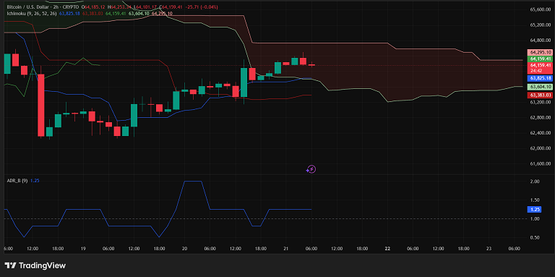Image resolution: width=555 pixels, height=277 pixels.
Task: Click the blue 1.25 tag on ADR axis
Action: pos(534,209)
